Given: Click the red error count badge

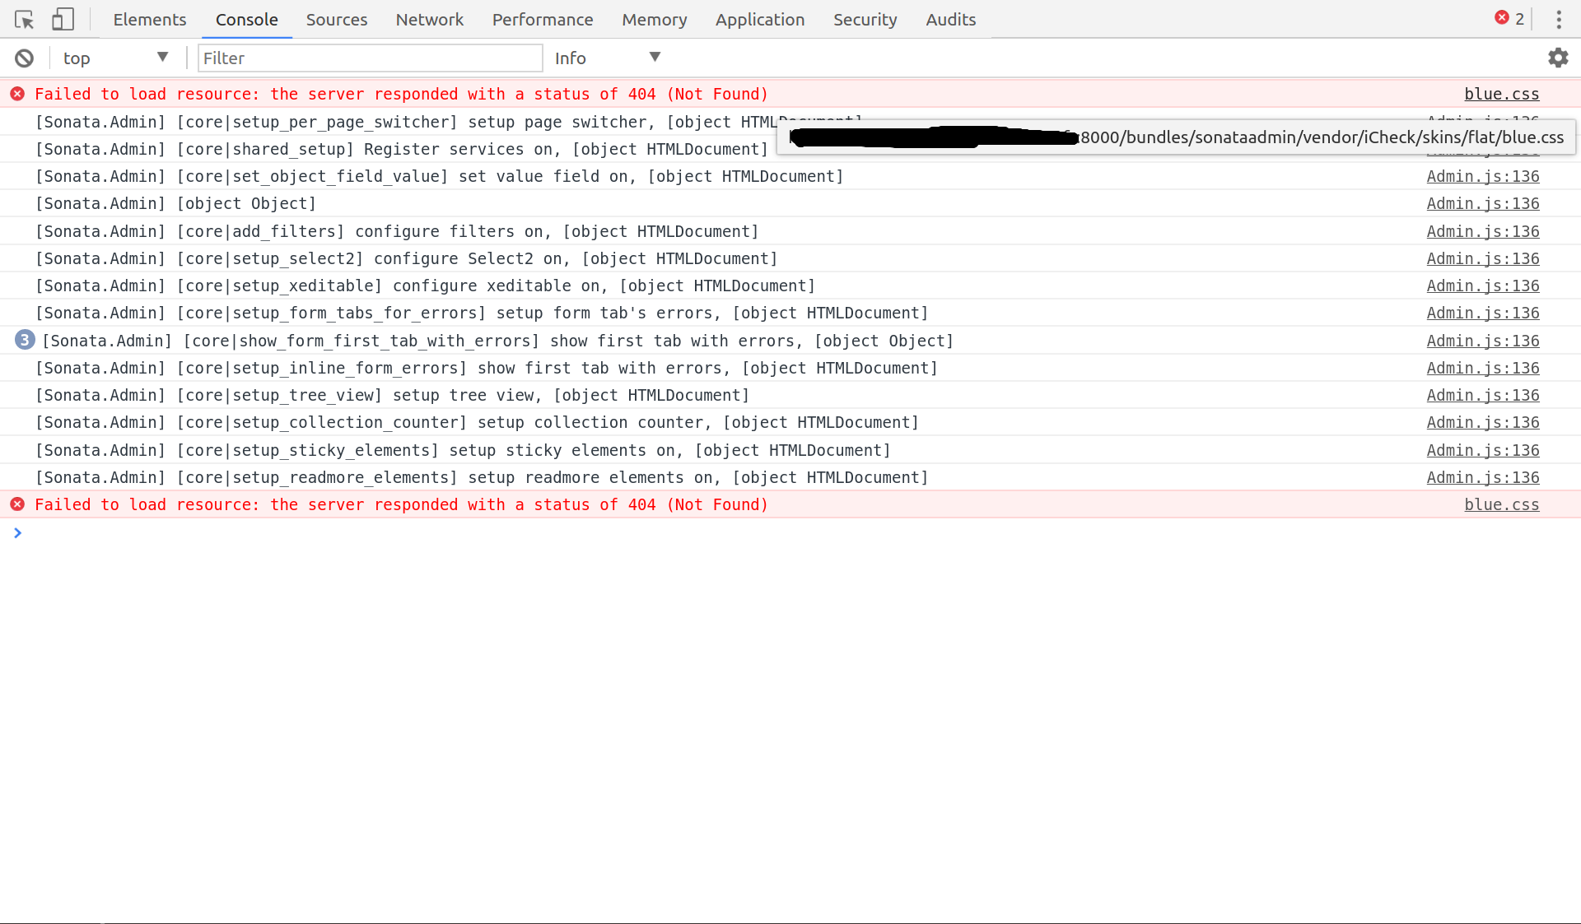Looking at the screenshot, I should click(x=1509, y=18).
